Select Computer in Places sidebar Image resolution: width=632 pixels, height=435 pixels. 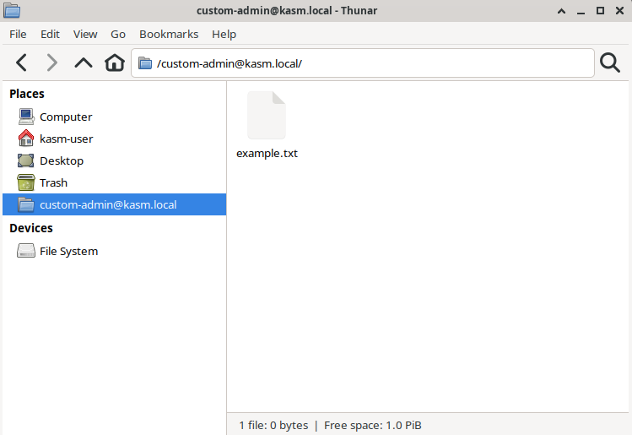65,117
